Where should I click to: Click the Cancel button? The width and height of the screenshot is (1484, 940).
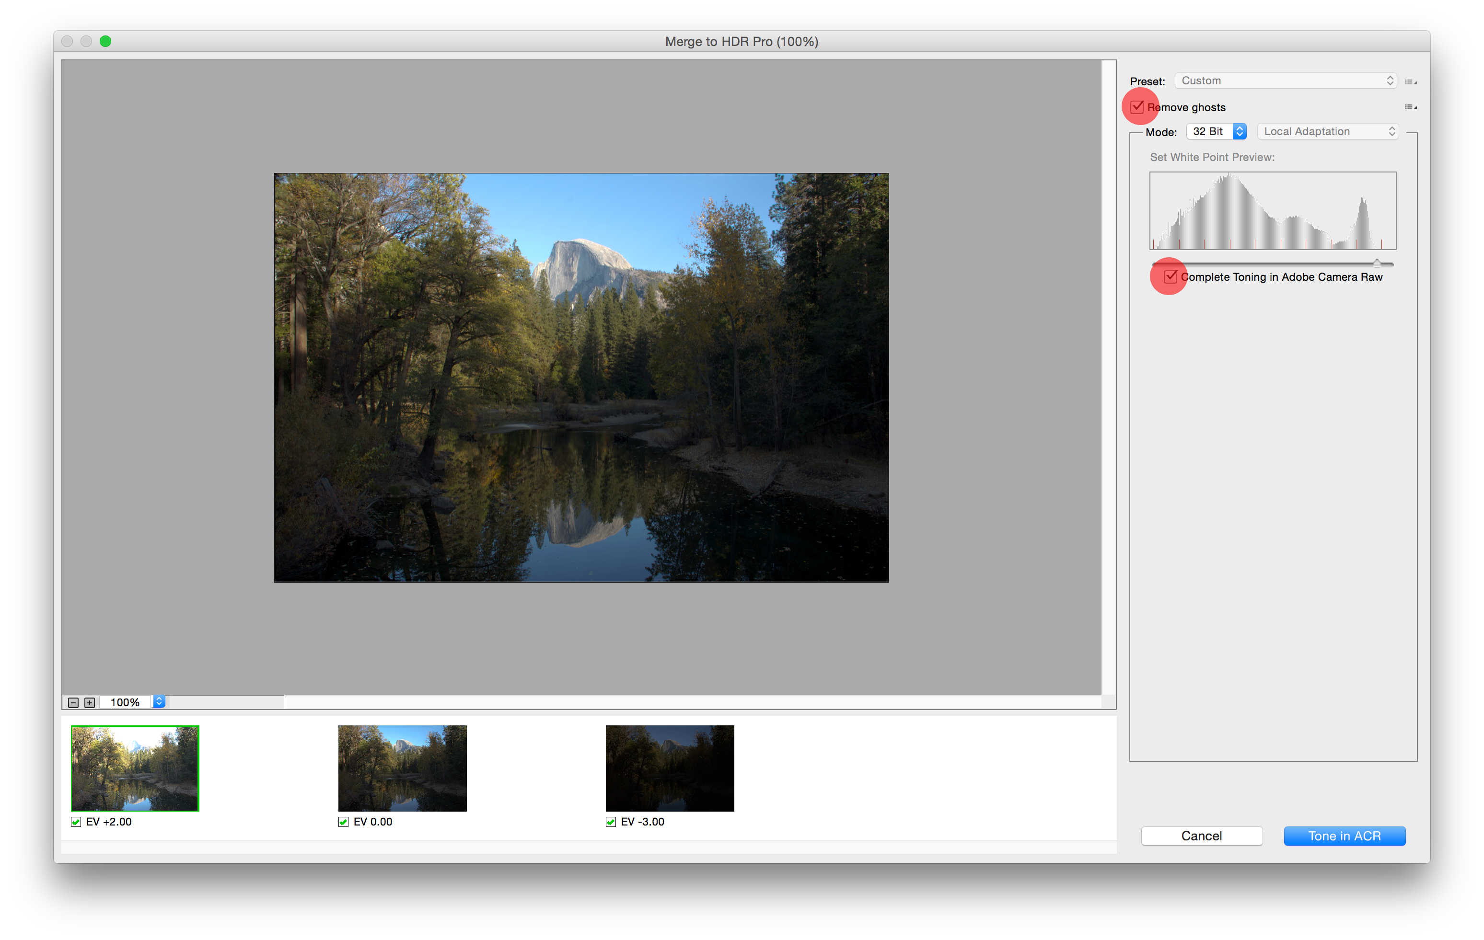(x=1201, y=836)
